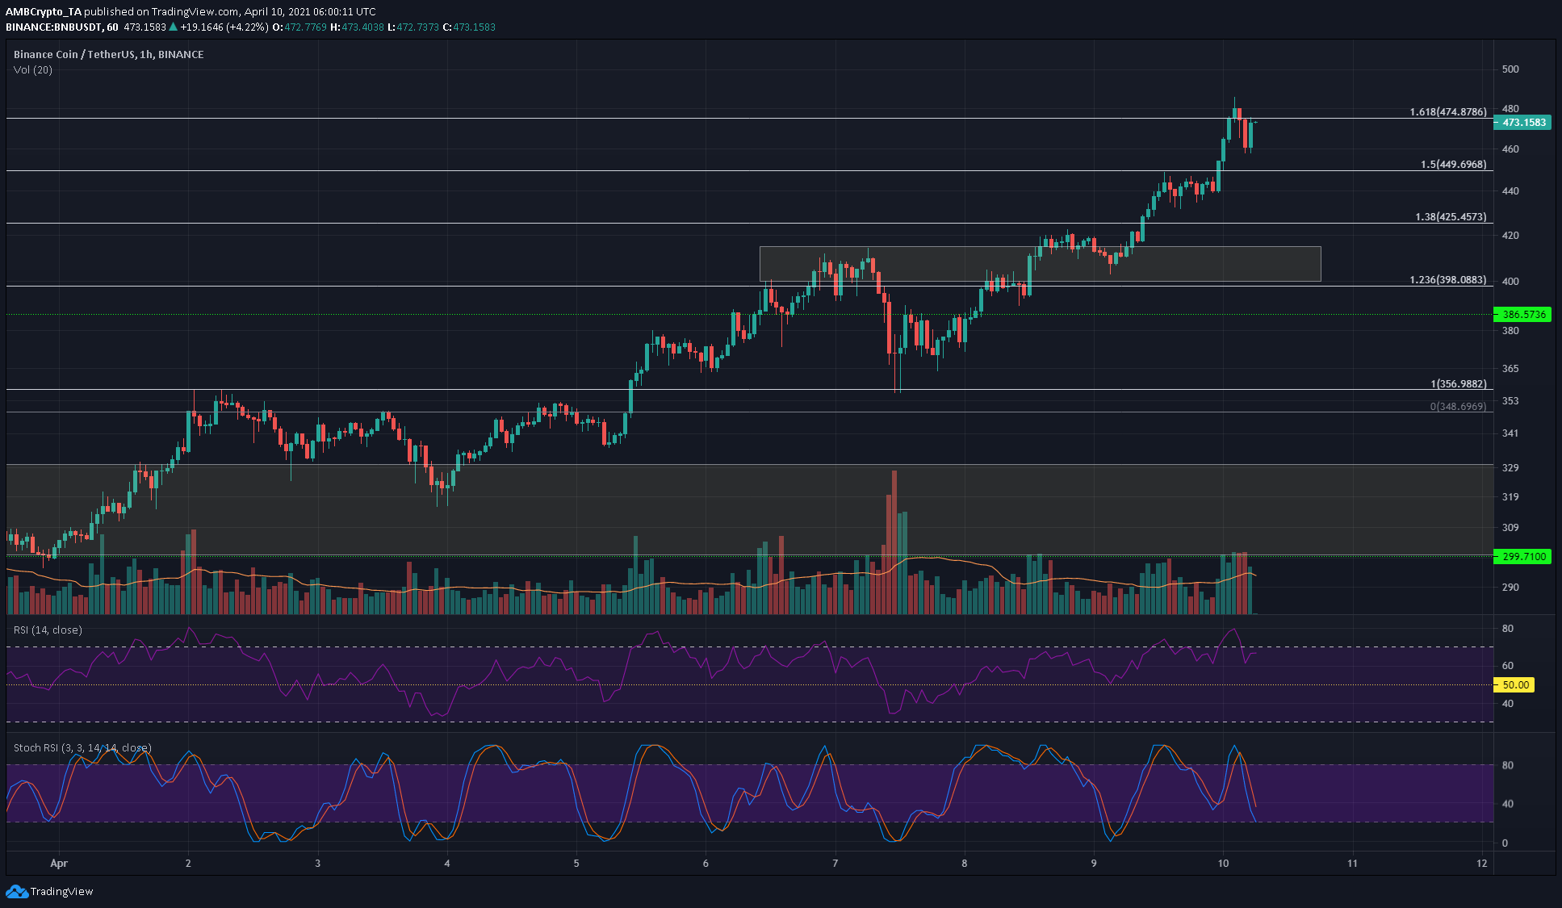
Task: Click the date 12 on time axis
Action: pos(1481,863)
